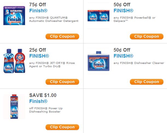Viewport: 167px width, 133px height.
Task: Open the Power Up Booster bottle image
Action: point(14,107)
